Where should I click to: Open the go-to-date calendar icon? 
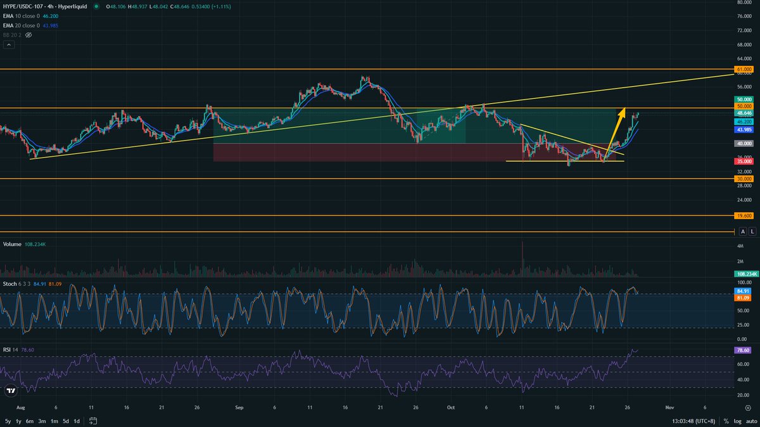pos(92,421)
